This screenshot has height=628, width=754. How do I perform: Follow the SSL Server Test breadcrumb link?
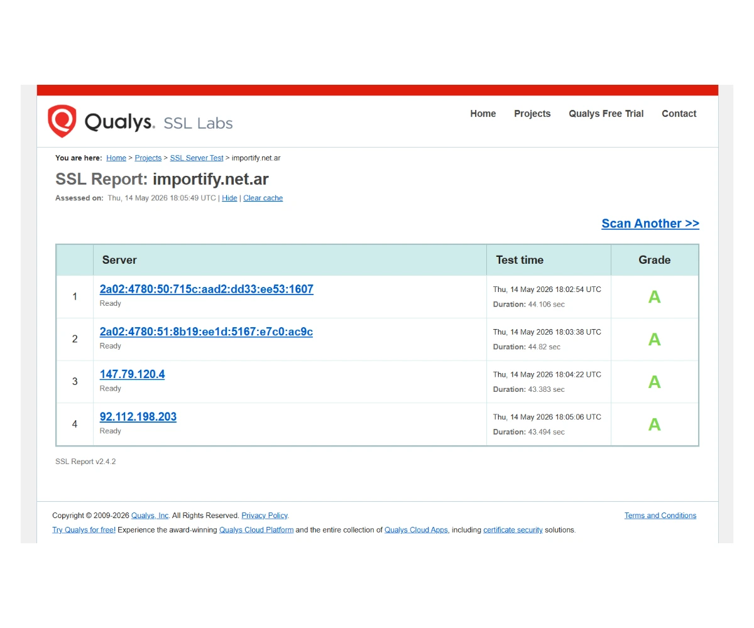[x=197, y=158]
